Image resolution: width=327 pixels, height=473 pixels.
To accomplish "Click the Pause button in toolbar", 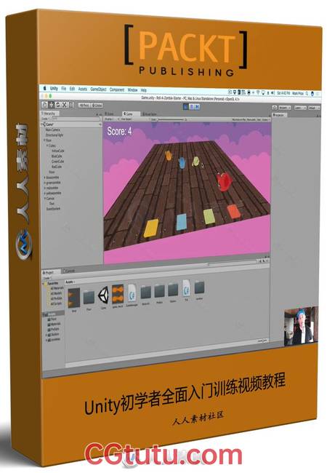I will click(x=192, y=106).
